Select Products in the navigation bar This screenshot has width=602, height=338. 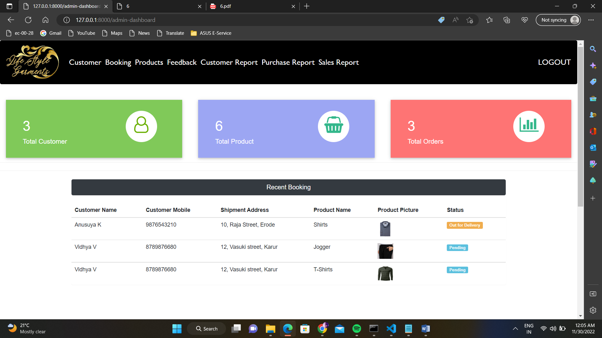[x=149, y=62]
